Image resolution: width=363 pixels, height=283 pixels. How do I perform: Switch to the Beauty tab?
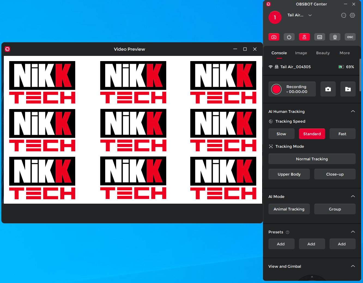(323, 53)
